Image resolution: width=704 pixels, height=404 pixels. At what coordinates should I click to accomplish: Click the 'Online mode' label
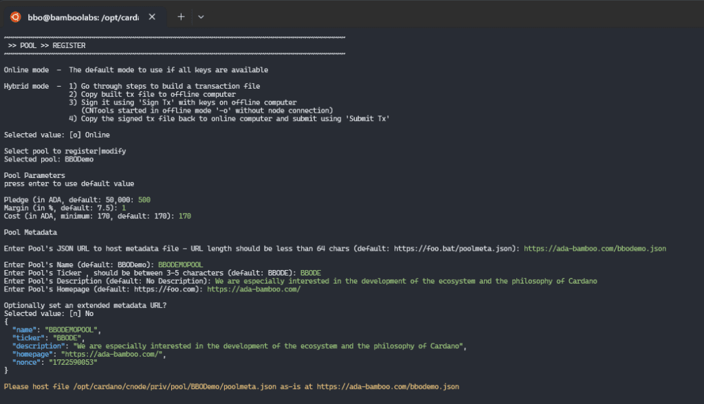[27, 70]
